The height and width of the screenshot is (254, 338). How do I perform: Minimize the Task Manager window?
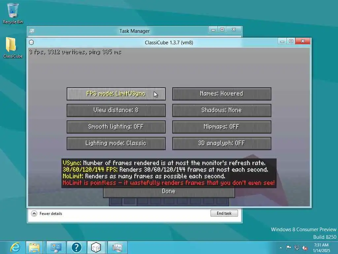pyautogui.click(x=213, y=29)
